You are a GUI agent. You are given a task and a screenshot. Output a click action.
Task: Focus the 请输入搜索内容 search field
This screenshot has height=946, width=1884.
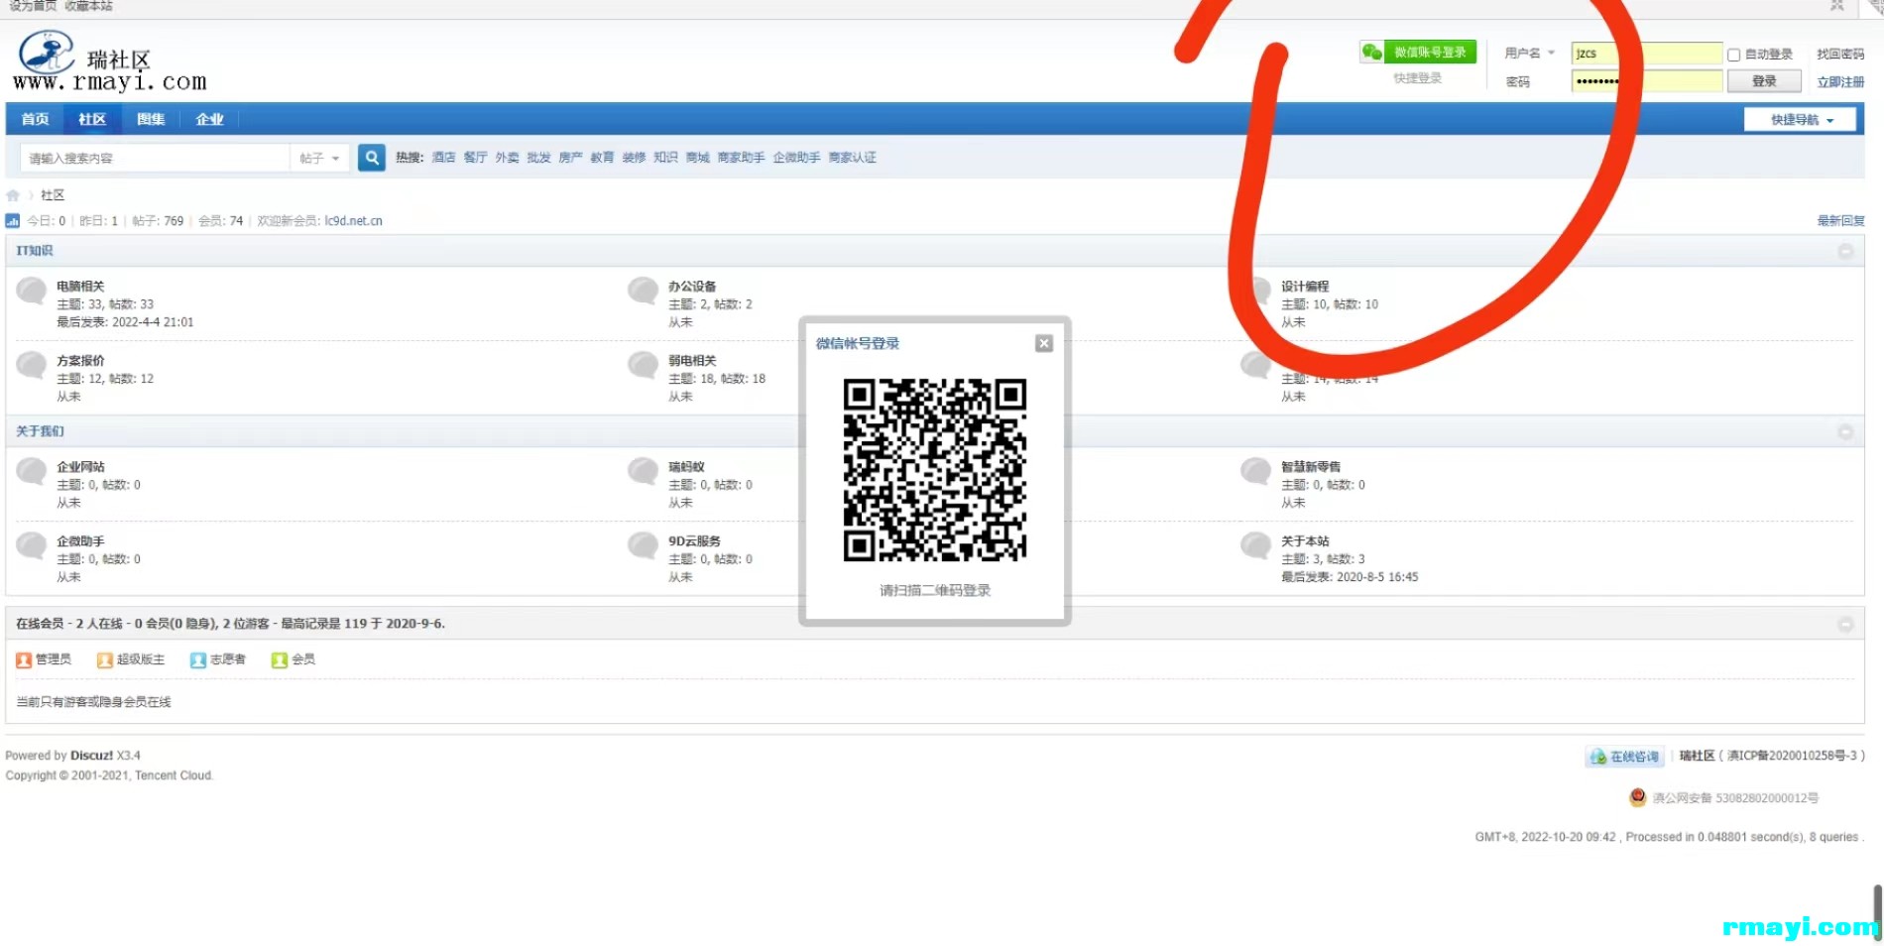coord(155,159)
